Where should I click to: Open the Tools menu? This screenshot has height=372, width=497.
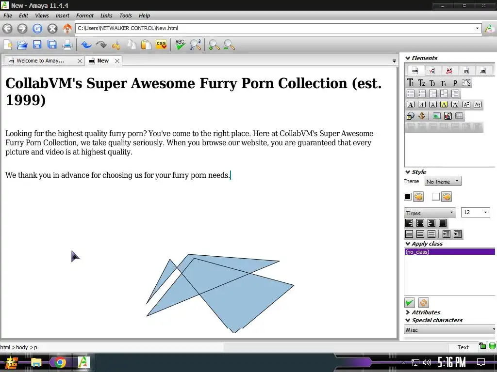(x=126, y=15)
